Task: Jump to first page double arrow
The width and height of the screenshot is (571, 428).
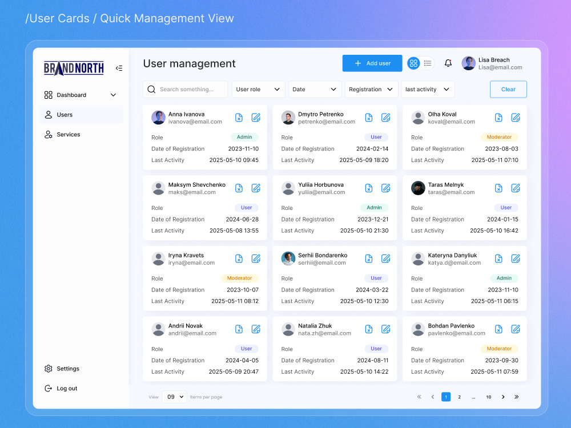Action: 419,397
